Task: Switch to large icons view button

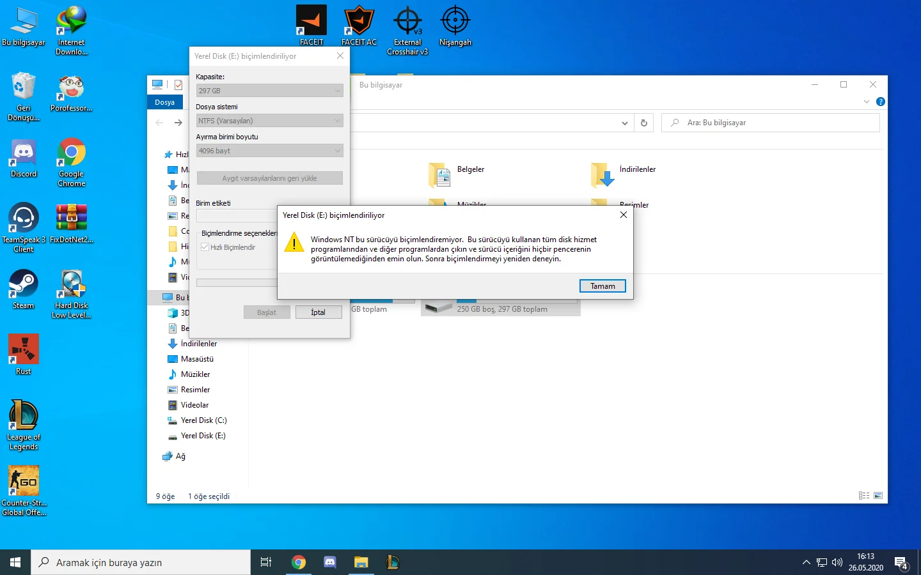Action: click(878, 496)
